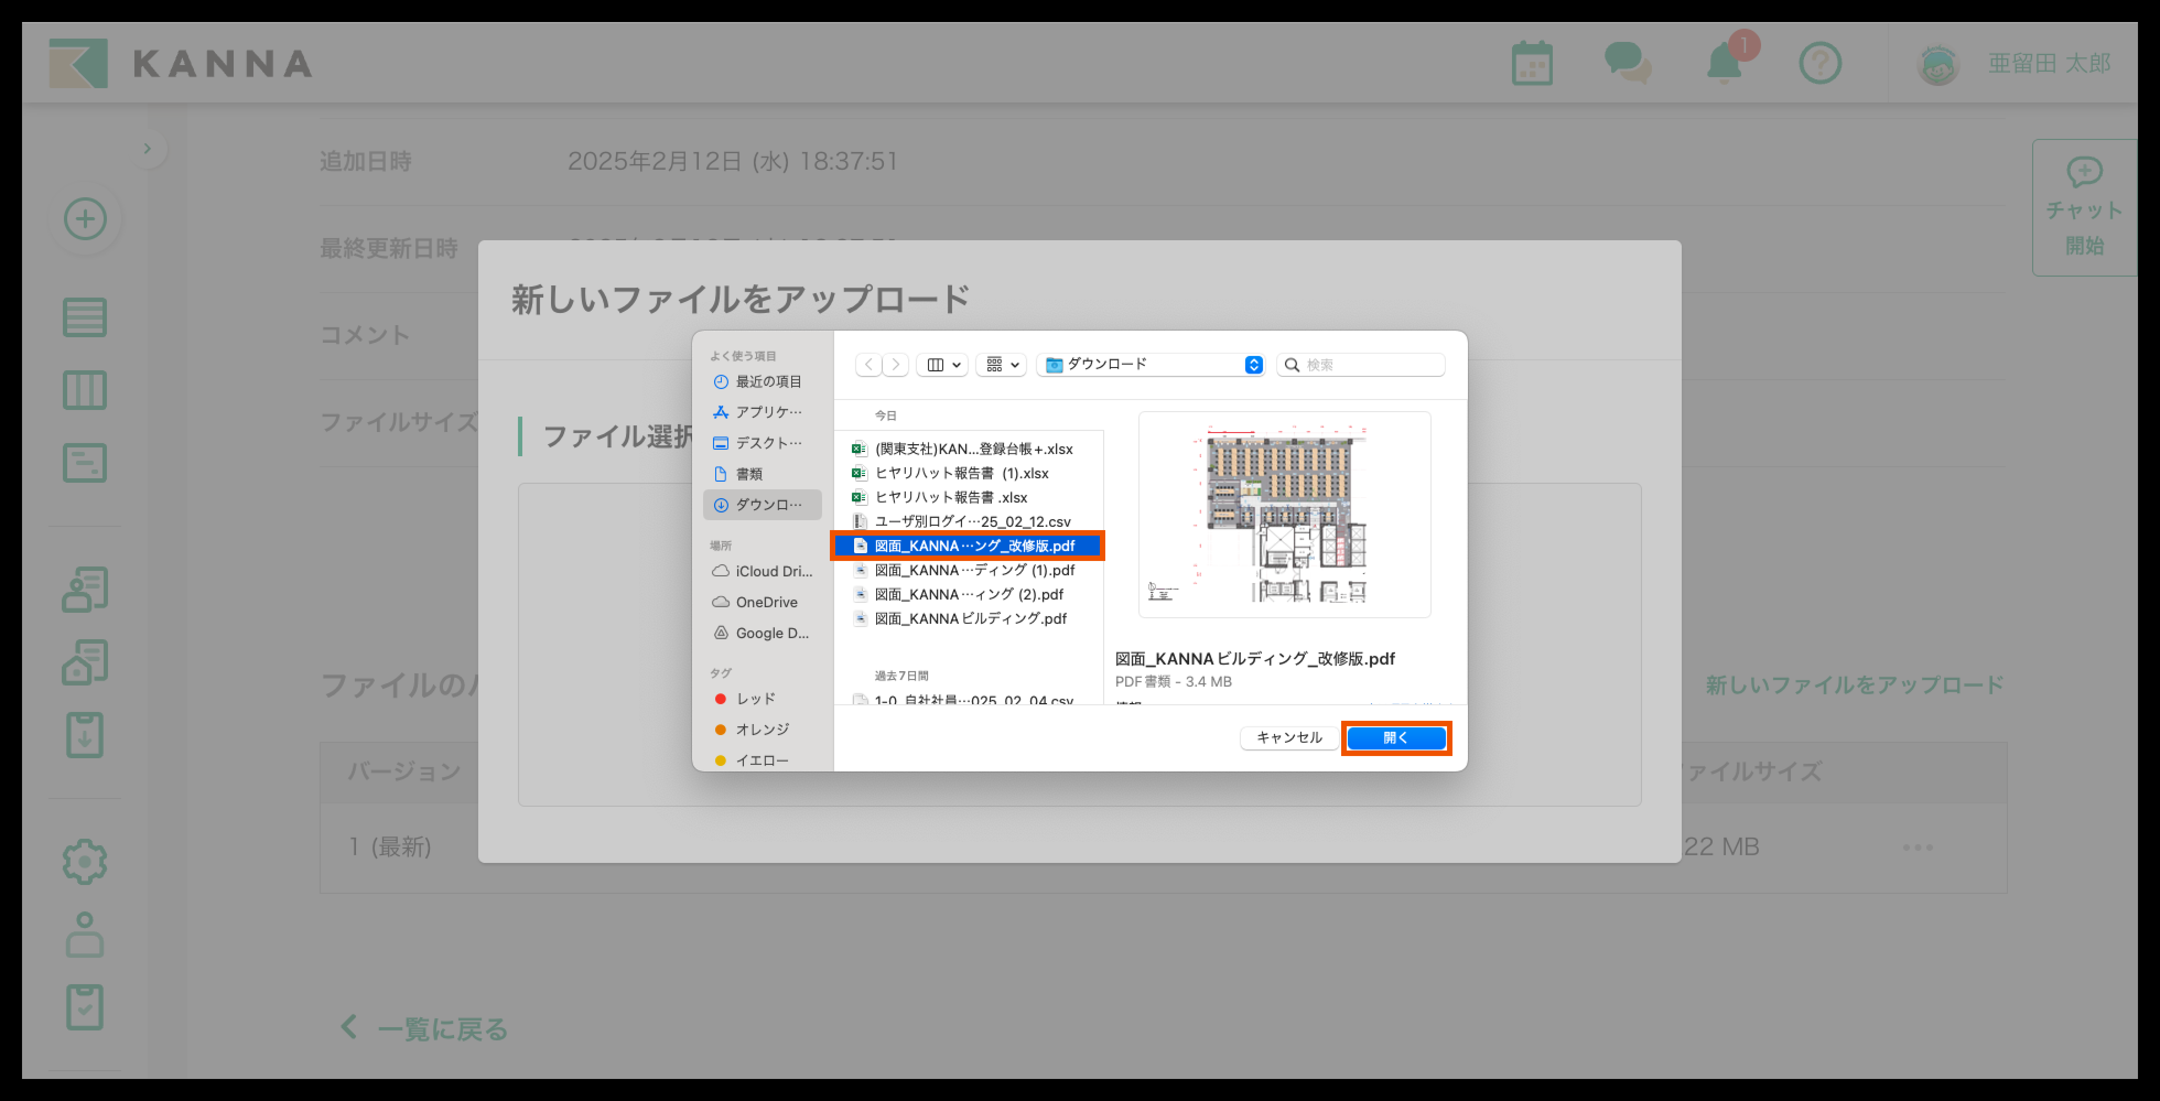Expand the sidebar with chevron arrow
Image resolution: width=2160 pixels, height=1101 pixels.
pyautogui.click(x=148, y=149)
